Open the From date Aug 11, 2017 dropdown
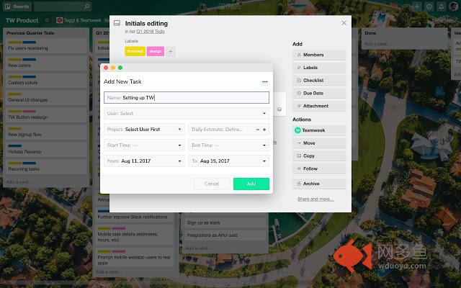 pos(144,161)
